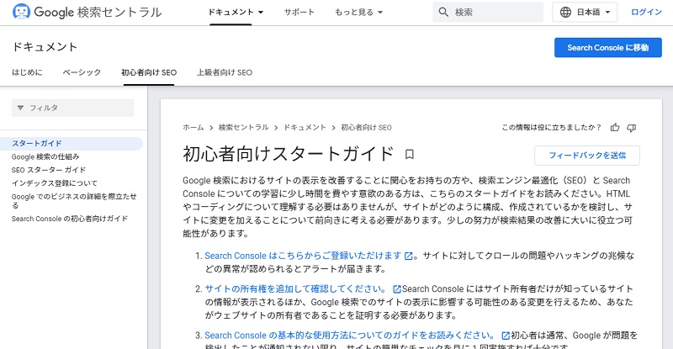This screenshot has width=673, height=349.
Task: Click the globe language icon
Action: [x=565, y=12]
